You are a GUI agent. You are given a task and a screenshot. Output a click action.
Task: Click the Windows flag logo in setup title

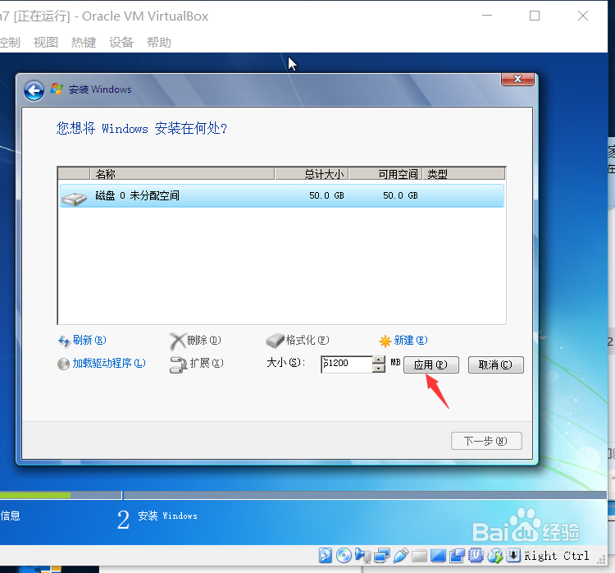click(57, 89)
